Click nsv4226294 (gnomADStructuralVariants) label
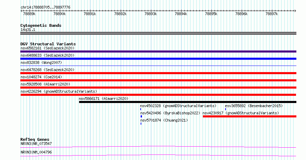The height and width of the screenshot is (160, 306). [x=59, y=91]
